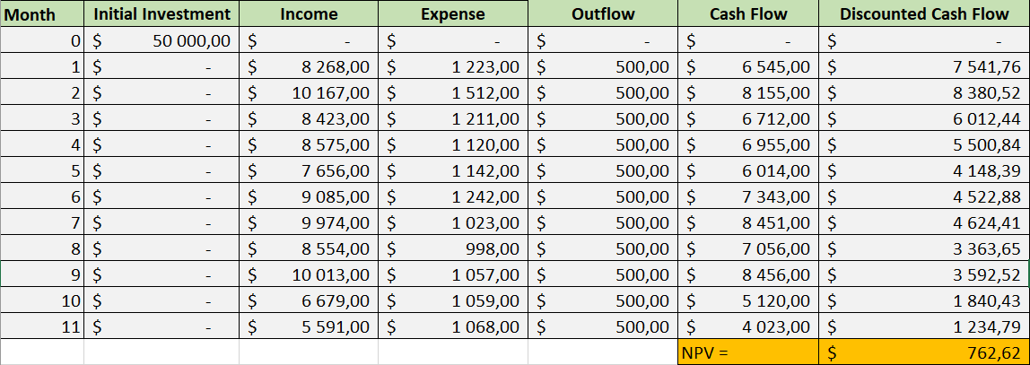
Task: Select the month 0 cell
Action: (42, 40)
